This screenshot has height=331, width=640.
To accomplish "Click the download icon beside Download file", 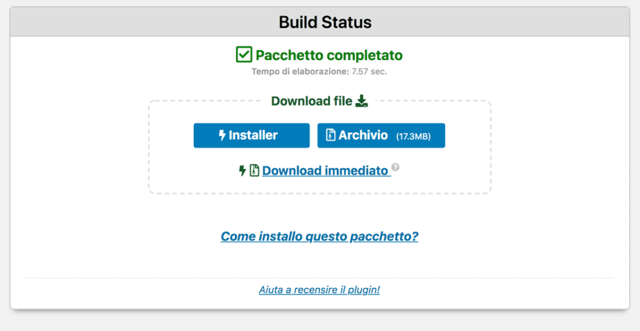I will [362, 101].
